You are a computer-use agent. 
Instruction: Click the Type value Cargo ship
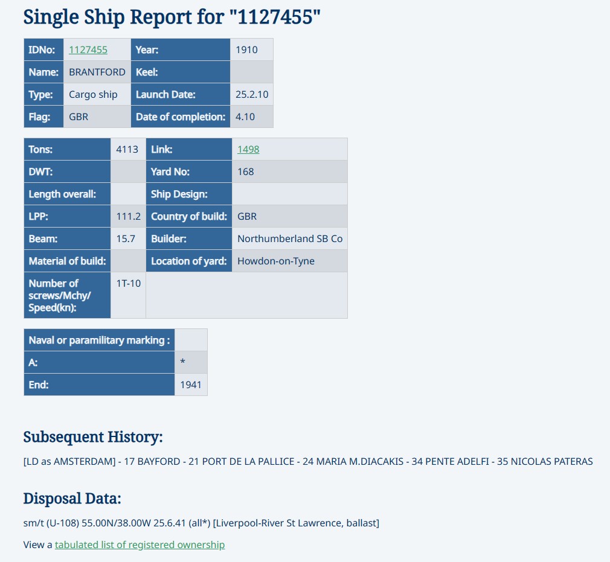(93, 95)
